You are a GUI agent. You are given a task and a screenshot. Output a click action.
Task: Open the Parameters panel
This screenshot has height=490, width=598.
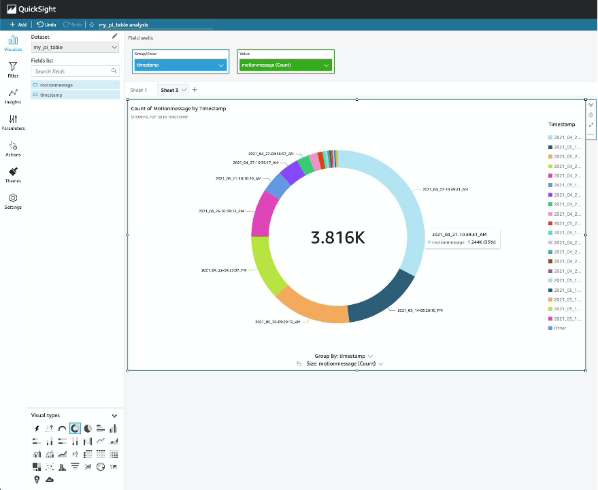tap(13, 122)
